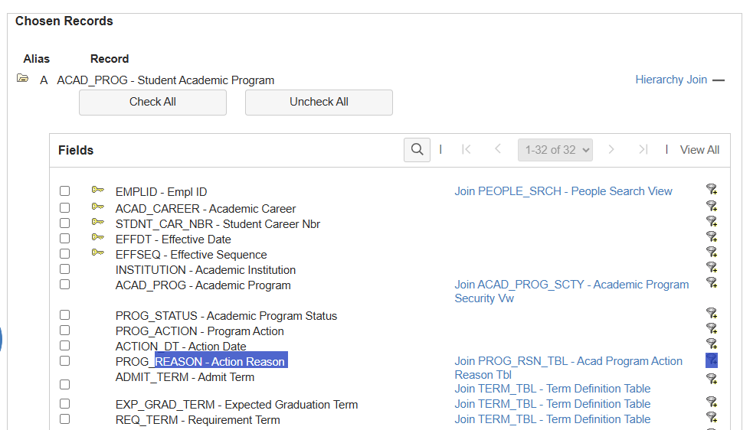Select the REQ_TERM - Requirement Term checkbox
Viewport: 753px width, 430px height.
tap(65, 419)
